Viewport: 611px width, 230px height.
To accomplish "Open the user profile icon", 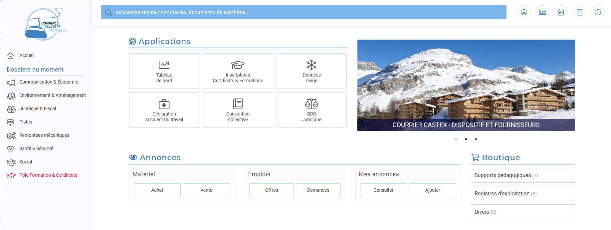I will [x=524, y=12].
